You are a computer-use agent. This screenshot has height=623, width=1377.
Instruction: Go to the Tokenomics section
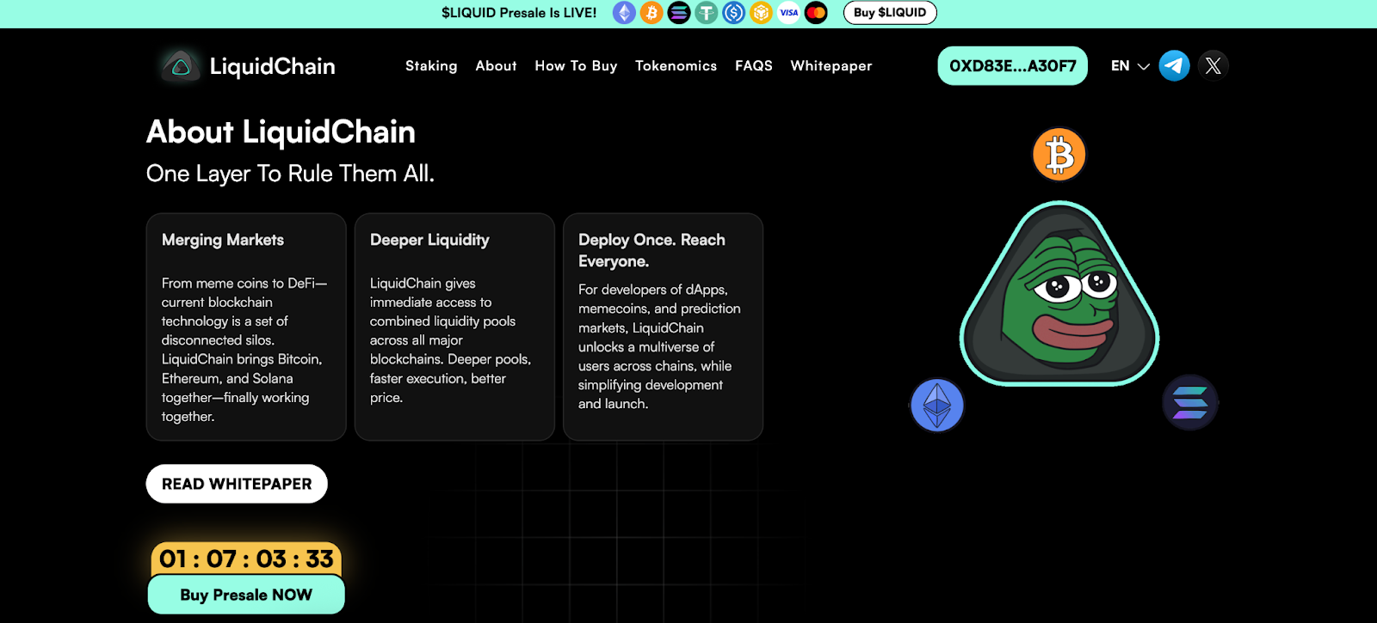point(676,66)
